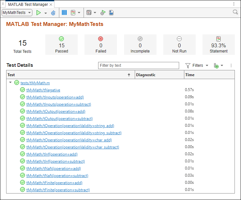Open the Test Details three-dot menu
The image size is (241, 200).
231,65
